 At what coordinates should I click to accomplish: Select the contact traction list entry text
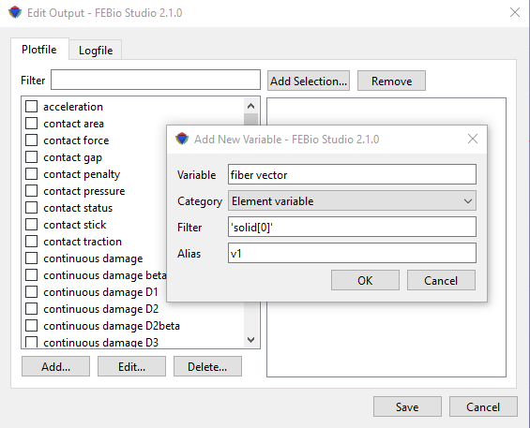click(x=83, y=242)
